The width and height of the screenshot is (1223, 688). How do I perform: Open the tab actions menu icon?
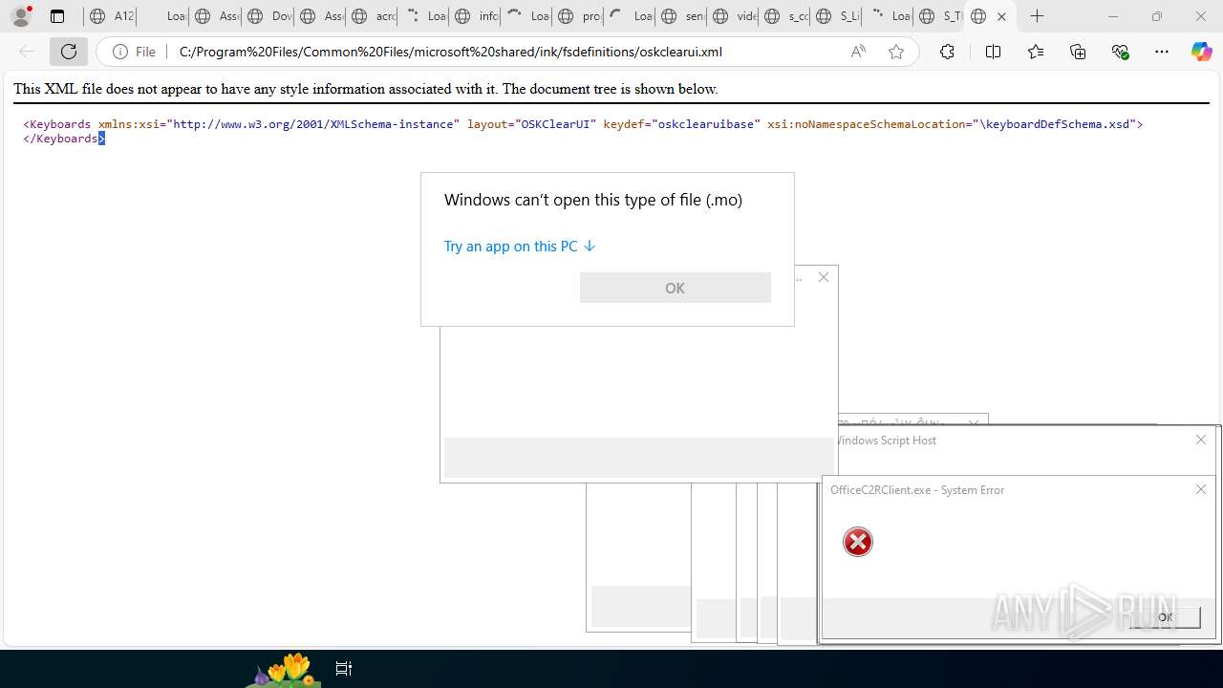[57, 16]
